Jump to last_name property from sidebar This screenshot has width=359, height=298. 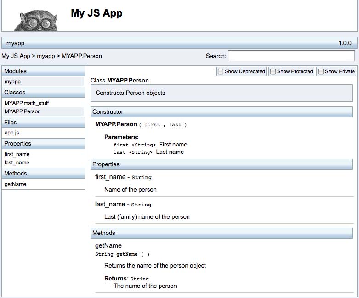pyautogui.click(x=17, y=163)
